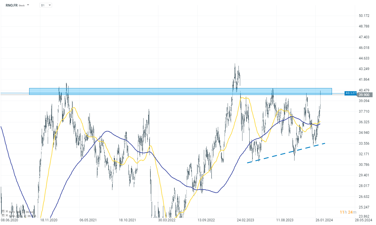Click the 33.556 price axis label

[x=364, y=144]
